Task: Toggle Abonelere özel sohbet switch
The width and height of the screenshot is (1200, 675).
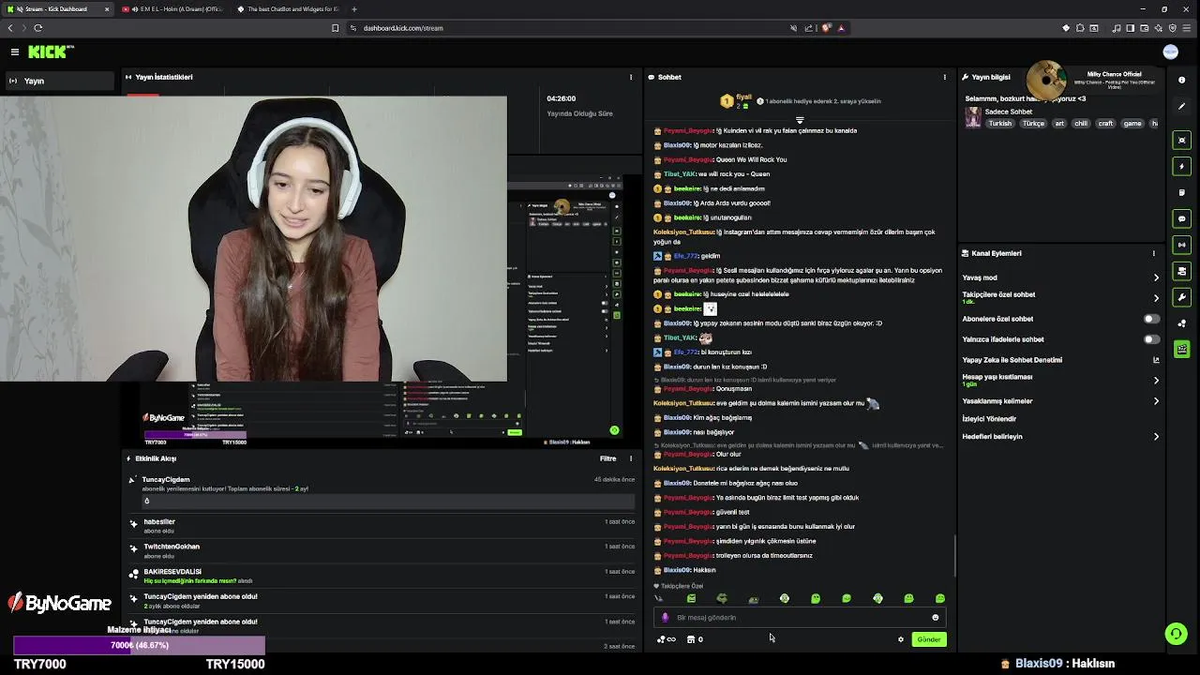Action: [1151, 319]
